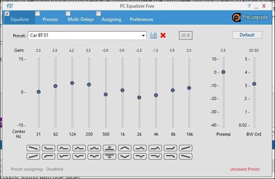Click the Default button
The width and height of the screenshot is (275, 179).
247,35
